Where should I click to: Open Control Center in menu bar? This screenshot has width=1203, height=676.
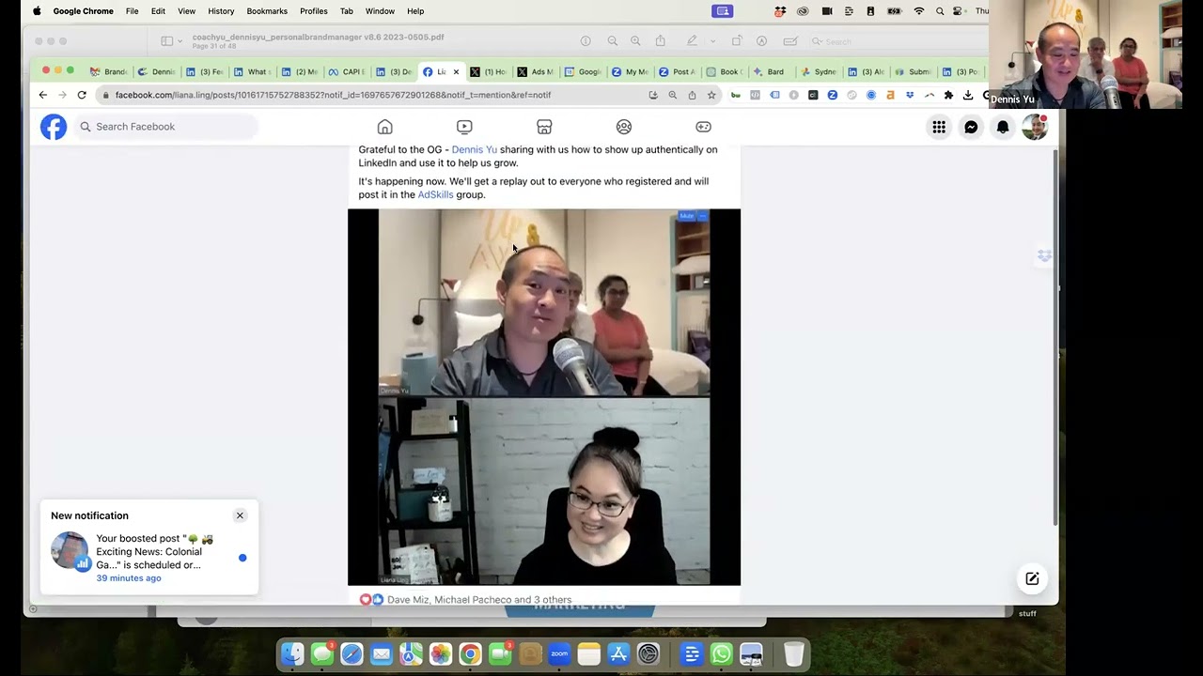[x=959, y=11]
